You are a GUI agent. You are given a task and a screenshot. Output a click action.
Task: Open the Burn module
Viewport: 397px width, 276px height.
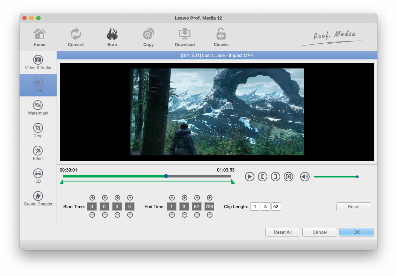click(x=112, y=37)
